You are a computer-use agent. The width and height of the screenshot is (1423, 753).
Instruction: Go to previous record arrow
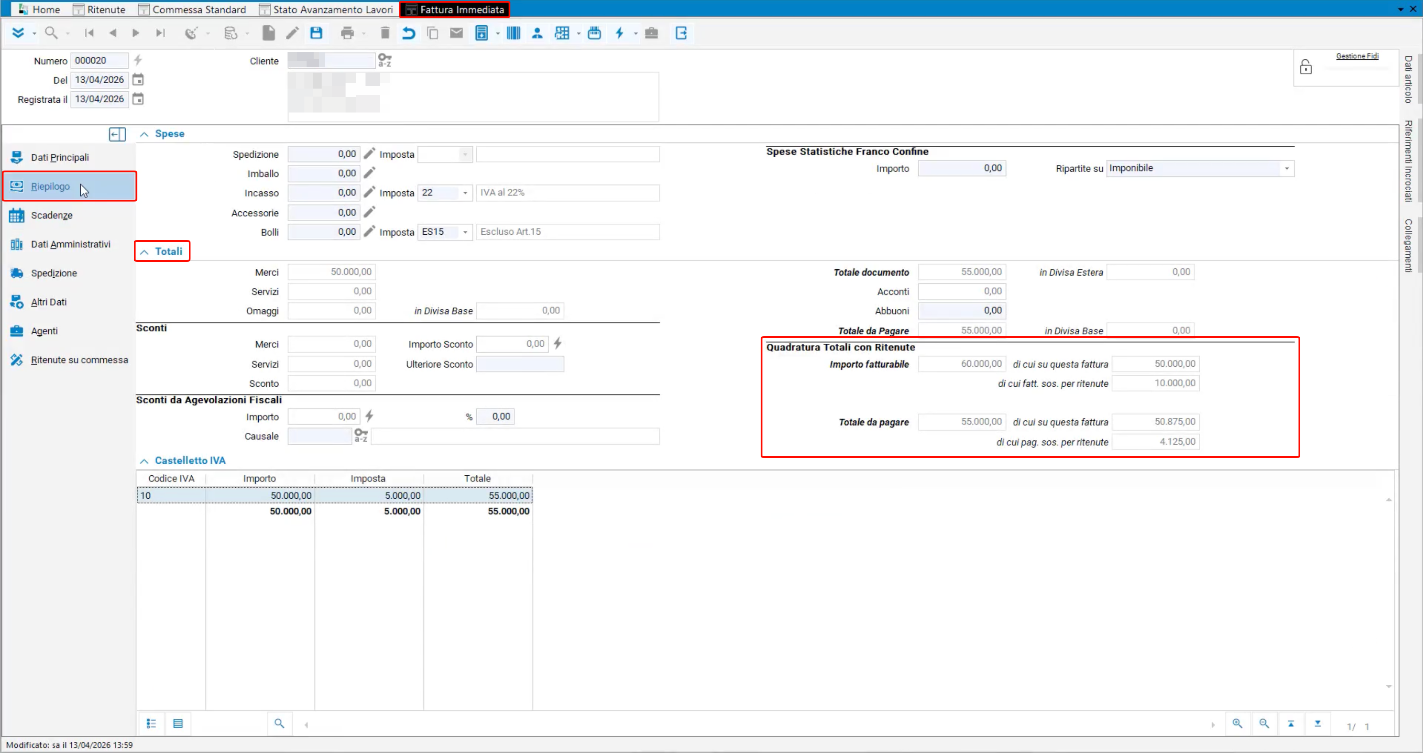tap(113, 33)
